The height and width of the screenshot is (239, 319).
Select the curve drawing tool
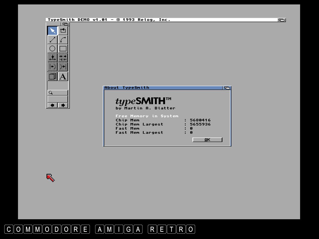coord(63,40)
